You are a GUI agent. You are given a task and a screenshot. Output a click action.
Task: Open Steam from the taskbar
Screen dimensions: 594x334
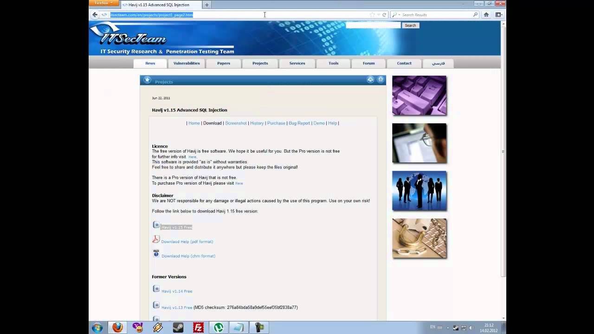178,328
